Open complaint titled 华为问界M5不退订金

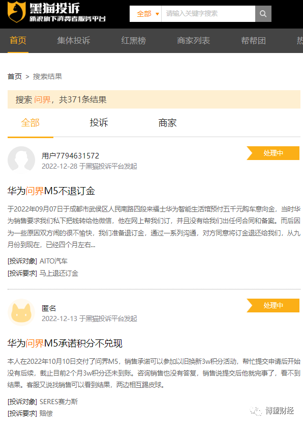click(x=51, y=191)
